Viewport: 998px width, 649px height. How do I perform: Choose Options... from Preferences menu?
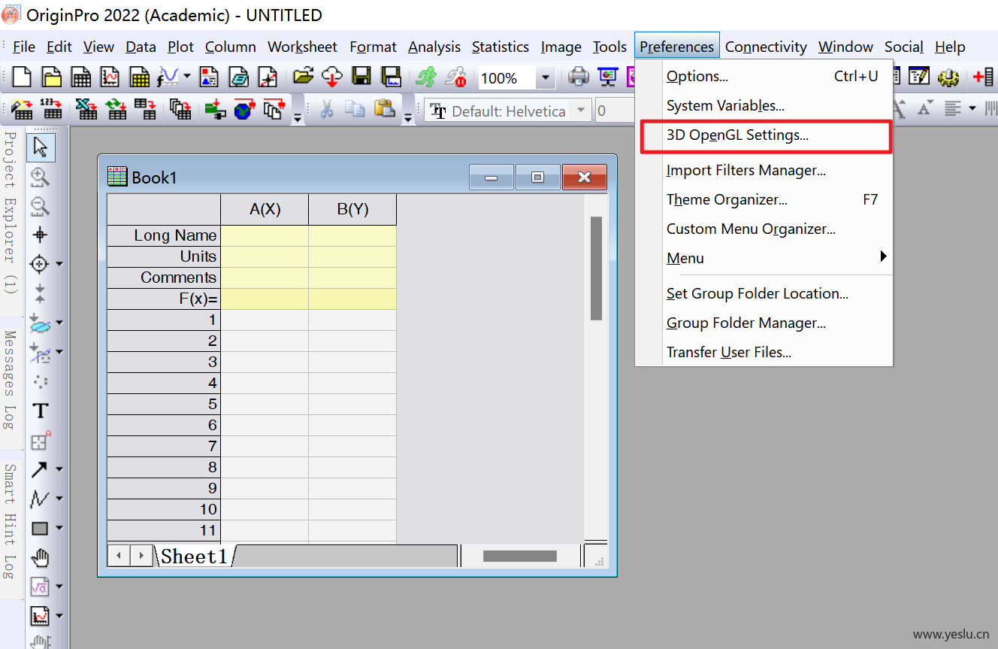(x=764, y=76)
